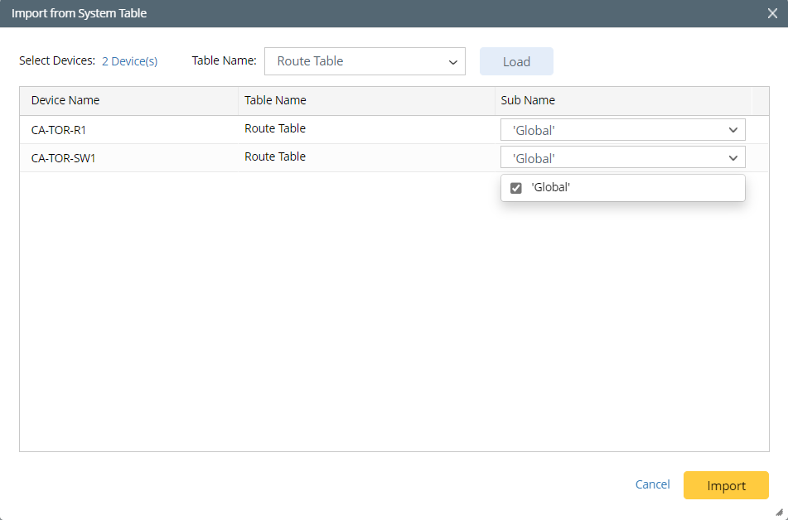Viewport: 788px width, 520px height.
Task: Click the 'Global' option label text
Action: click(551, 188)
